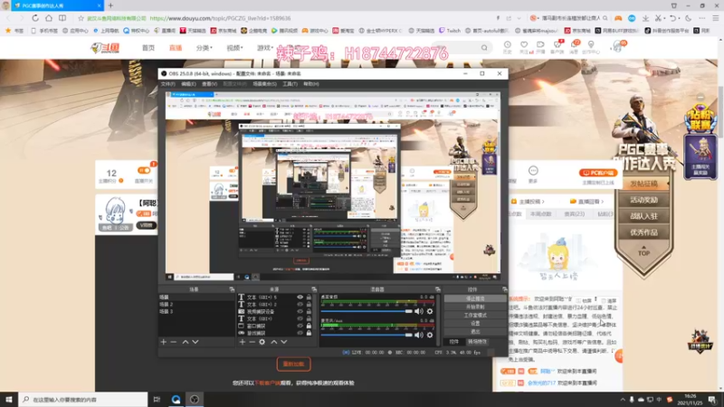Select 本周点数 tab in chat panel
This screenshot has width=724, height=407.
click(x=540, y=214)
